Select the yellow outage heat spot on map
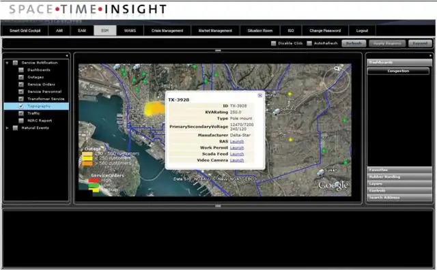437x270 pixels. click(154, 108)
